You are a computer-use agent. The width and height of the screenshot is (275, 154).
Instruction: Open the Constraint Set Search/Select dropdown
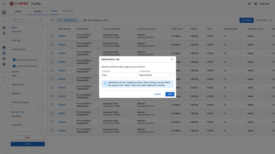point(156,75)
